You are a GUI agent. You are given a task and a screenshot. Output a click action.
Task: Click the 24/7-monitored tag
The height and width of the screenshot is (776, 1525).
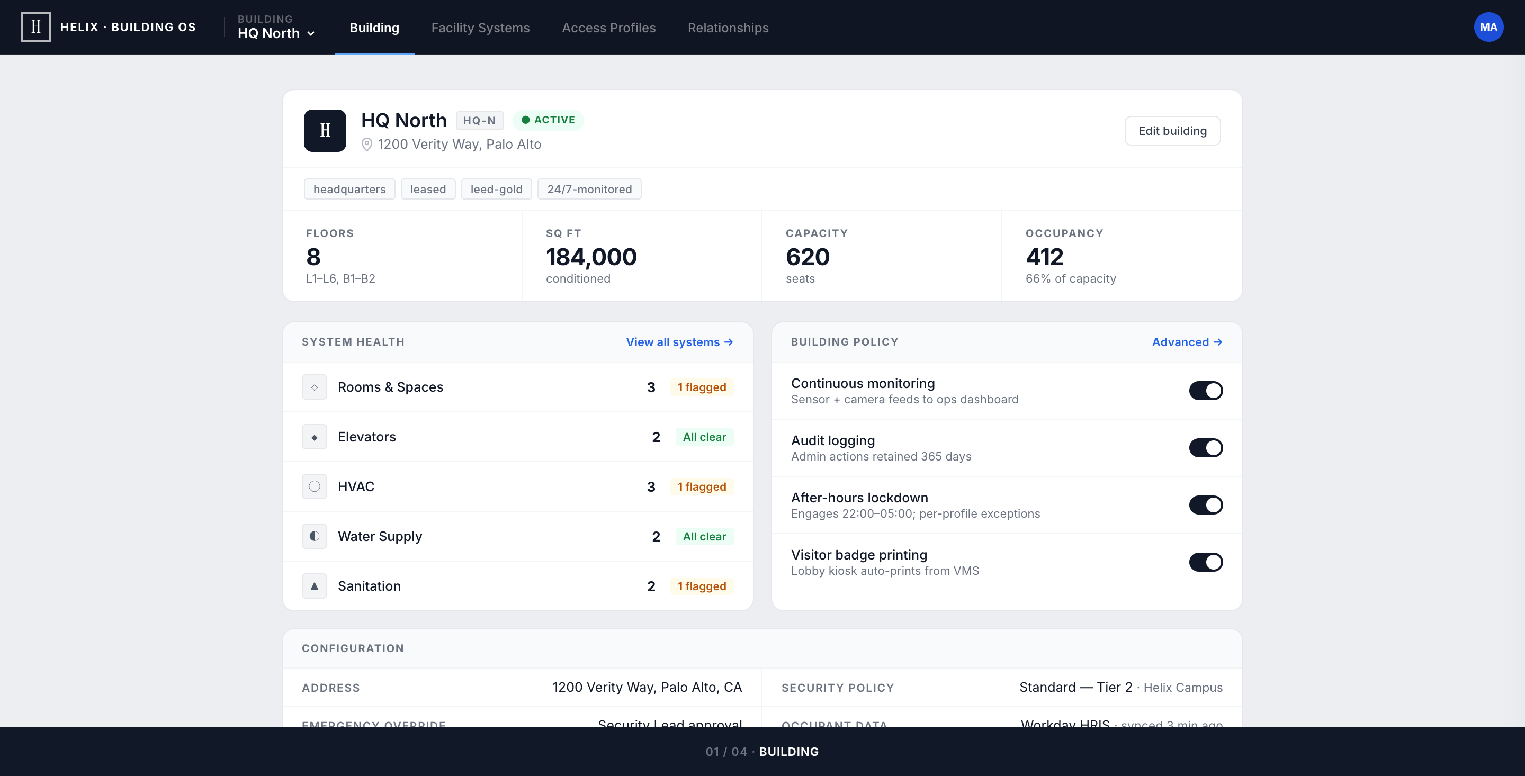pos(589,190)
